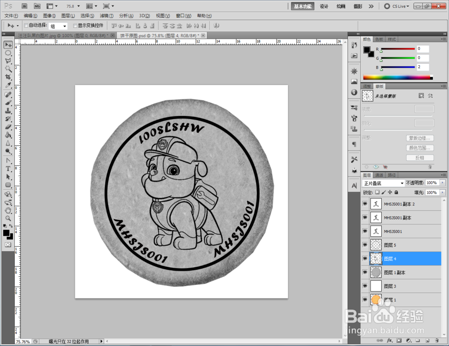Viewport: 449px width, 346px height.
Task: Open the 图层(L) menu
Action: pyautogui.click(x=68, y=16)
